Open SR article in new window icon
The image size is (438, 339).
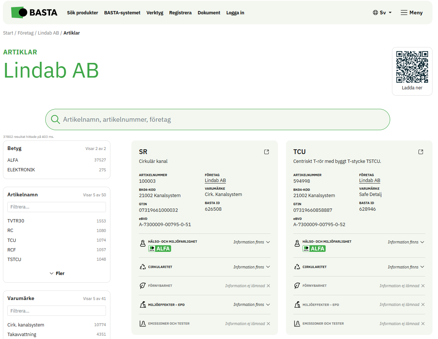(266, 152)
